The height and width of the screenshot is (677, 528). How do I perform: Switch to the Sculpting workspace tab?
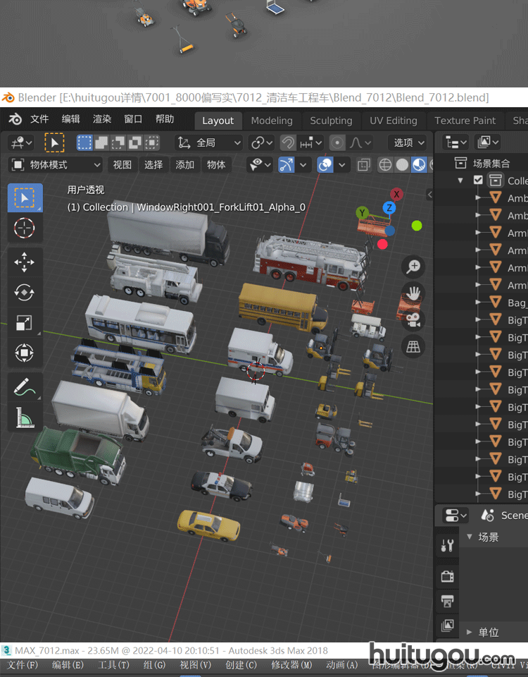331,121
